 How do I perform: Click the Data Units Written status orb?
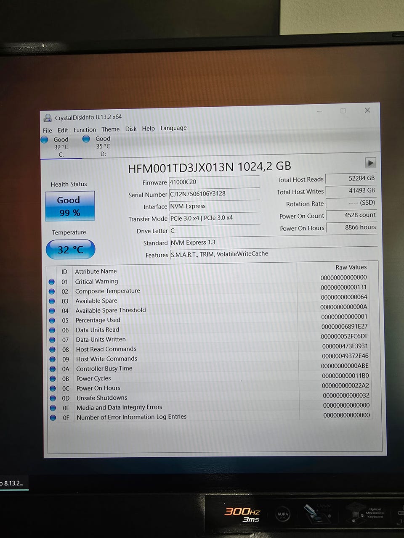52,340
